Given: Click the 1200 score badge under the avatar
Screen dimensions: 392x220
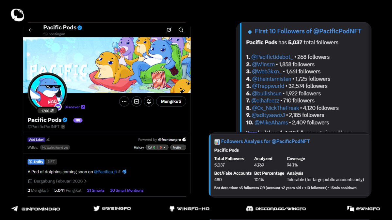Looking at the screenshot, I should point(47,111).
